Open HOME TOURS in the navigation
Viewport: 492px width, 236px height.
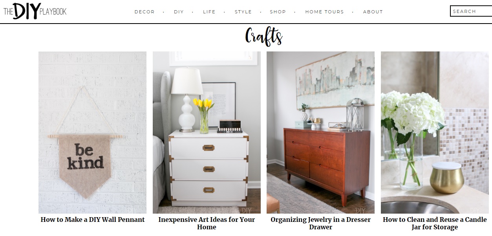coord(324,12)
